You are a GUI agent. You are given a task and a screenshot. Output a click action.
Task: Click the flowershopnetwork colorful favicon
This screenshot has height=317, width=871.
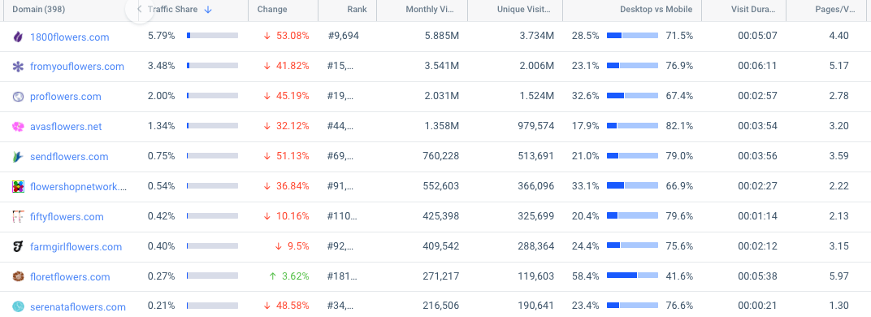pyautogui.click(x=19, y=187)
